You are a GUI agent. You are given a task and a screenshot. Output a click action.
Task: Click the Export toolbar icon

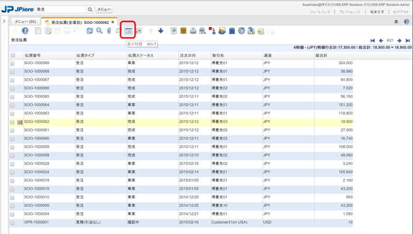tap(251, 31)
